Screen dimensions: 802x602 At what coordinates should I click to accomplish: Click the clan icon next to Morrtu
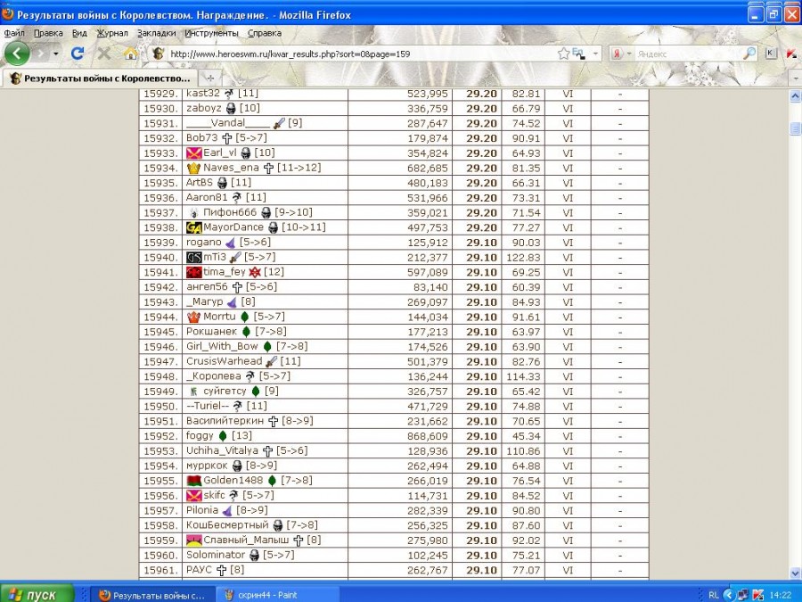[x=194, y=317]
